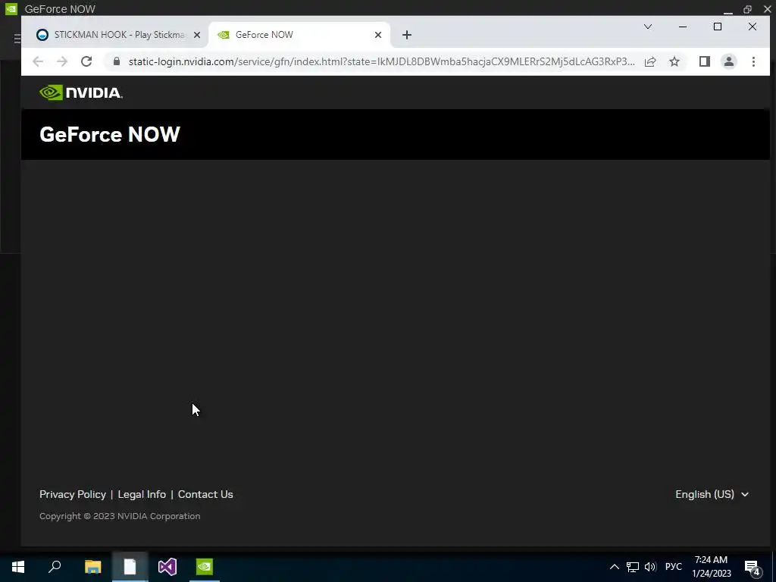Click the NVIDIA logo in page header
This screenshot has height=582, width=776.
(81, 92)
